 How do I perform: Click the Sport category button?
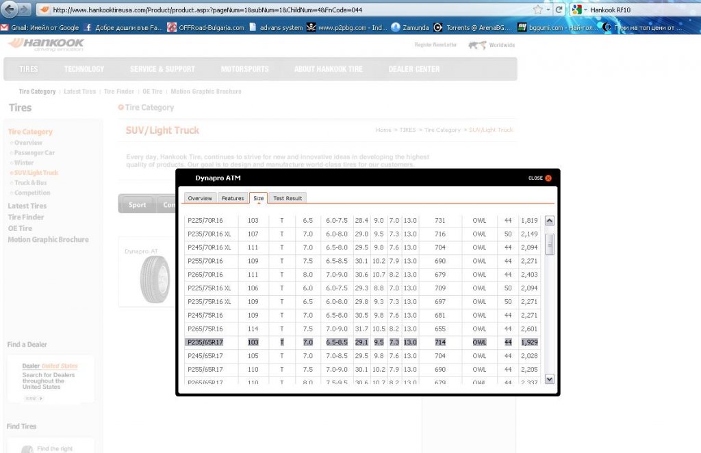[137, 205]
